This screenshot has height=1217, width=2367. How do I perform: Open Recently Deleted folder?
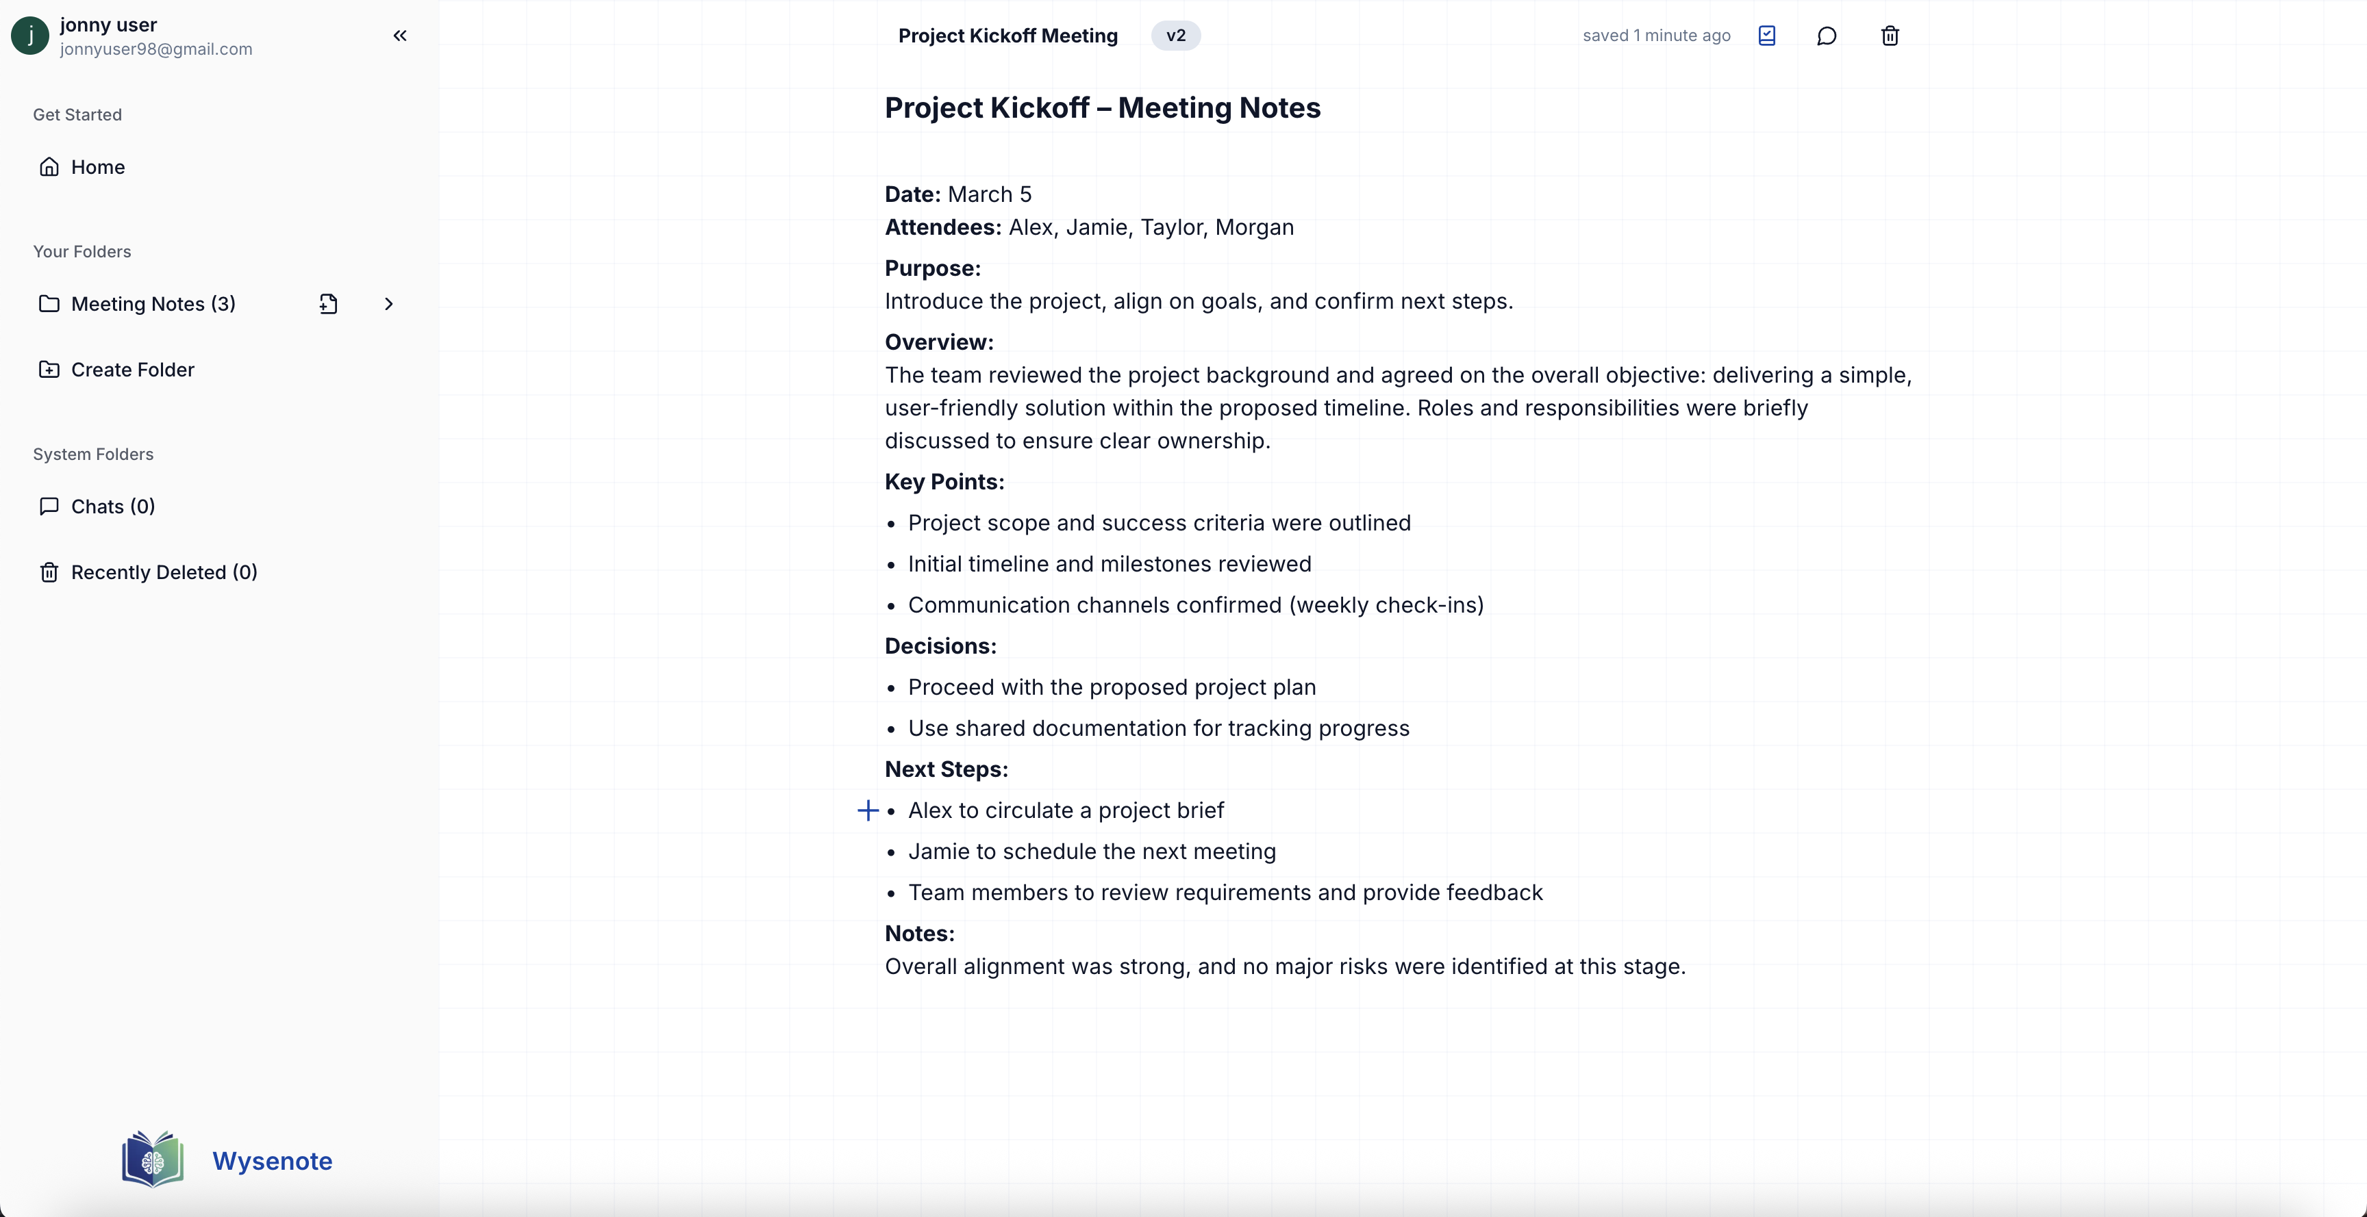pyautogui.click(x=164, y=572)
